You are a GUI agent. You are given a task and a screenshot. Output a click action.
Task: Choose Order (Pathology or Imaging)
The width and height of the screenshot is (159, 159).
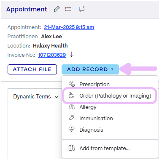coord(110,96)
